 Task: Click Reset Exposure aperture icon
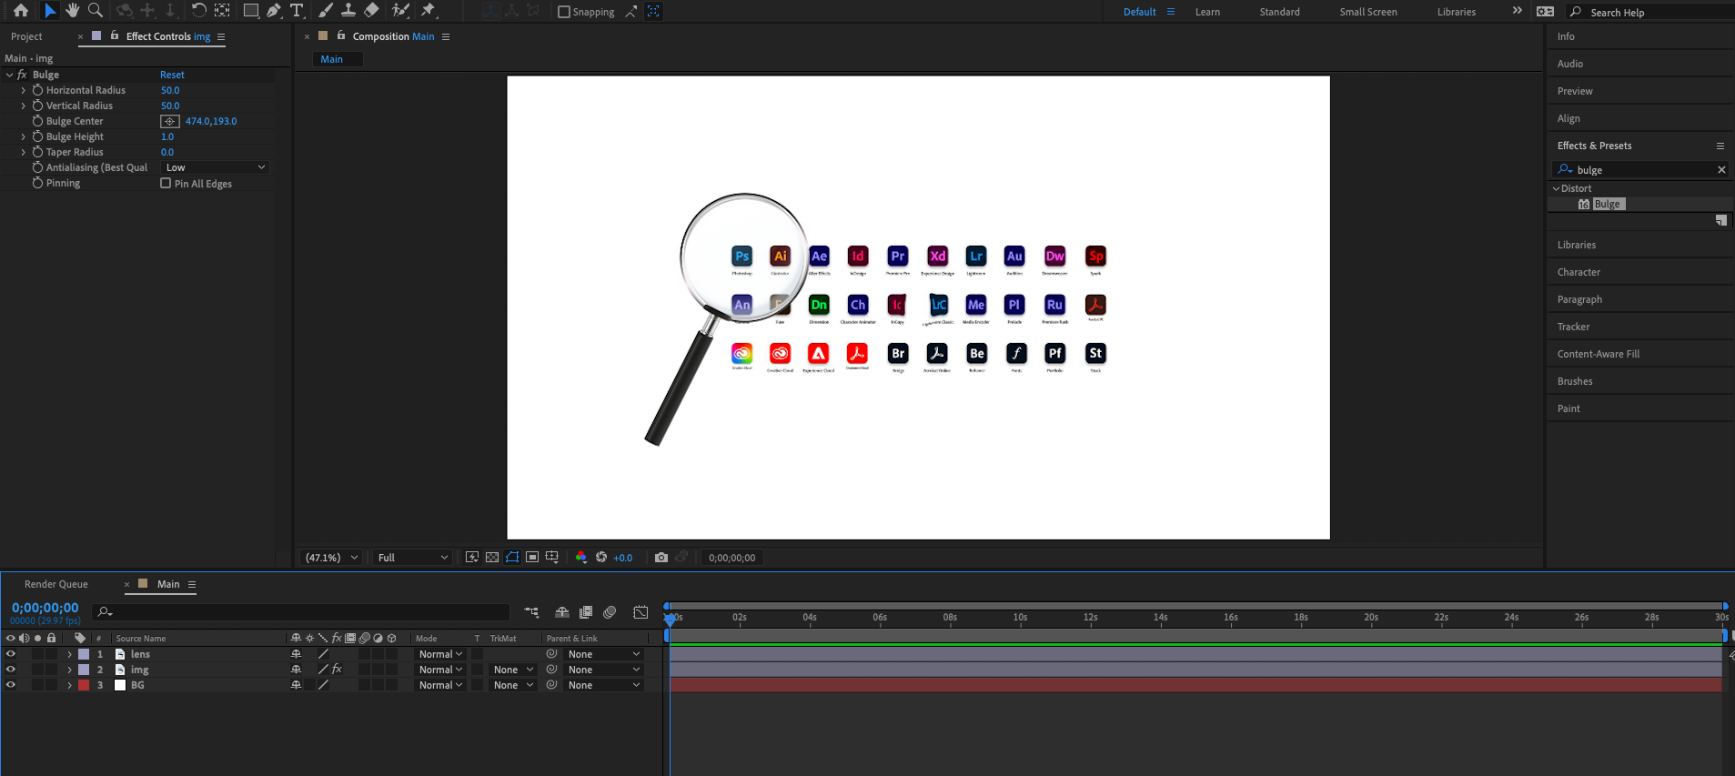(601, 558)
